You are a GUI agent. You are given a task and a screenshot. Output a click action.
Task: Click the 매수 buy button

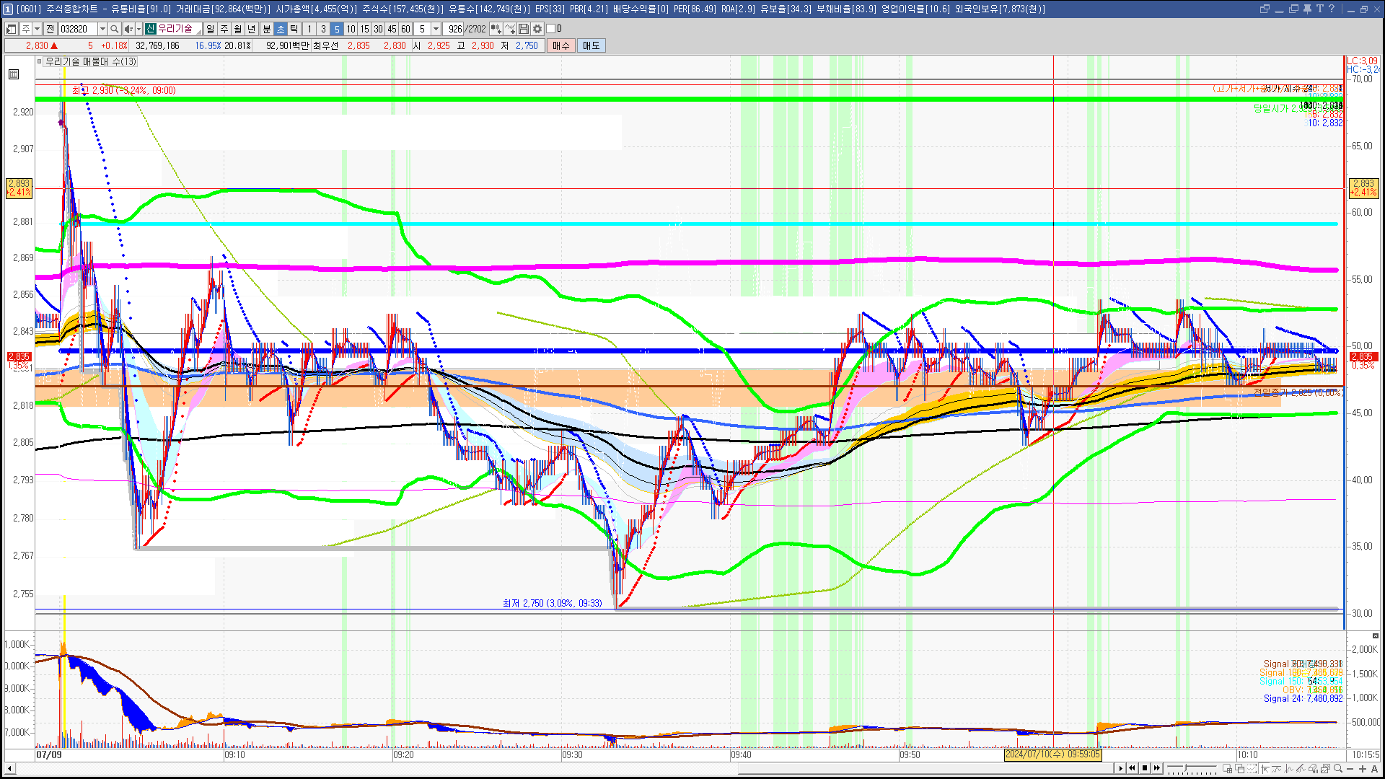(x=561, y=45)
